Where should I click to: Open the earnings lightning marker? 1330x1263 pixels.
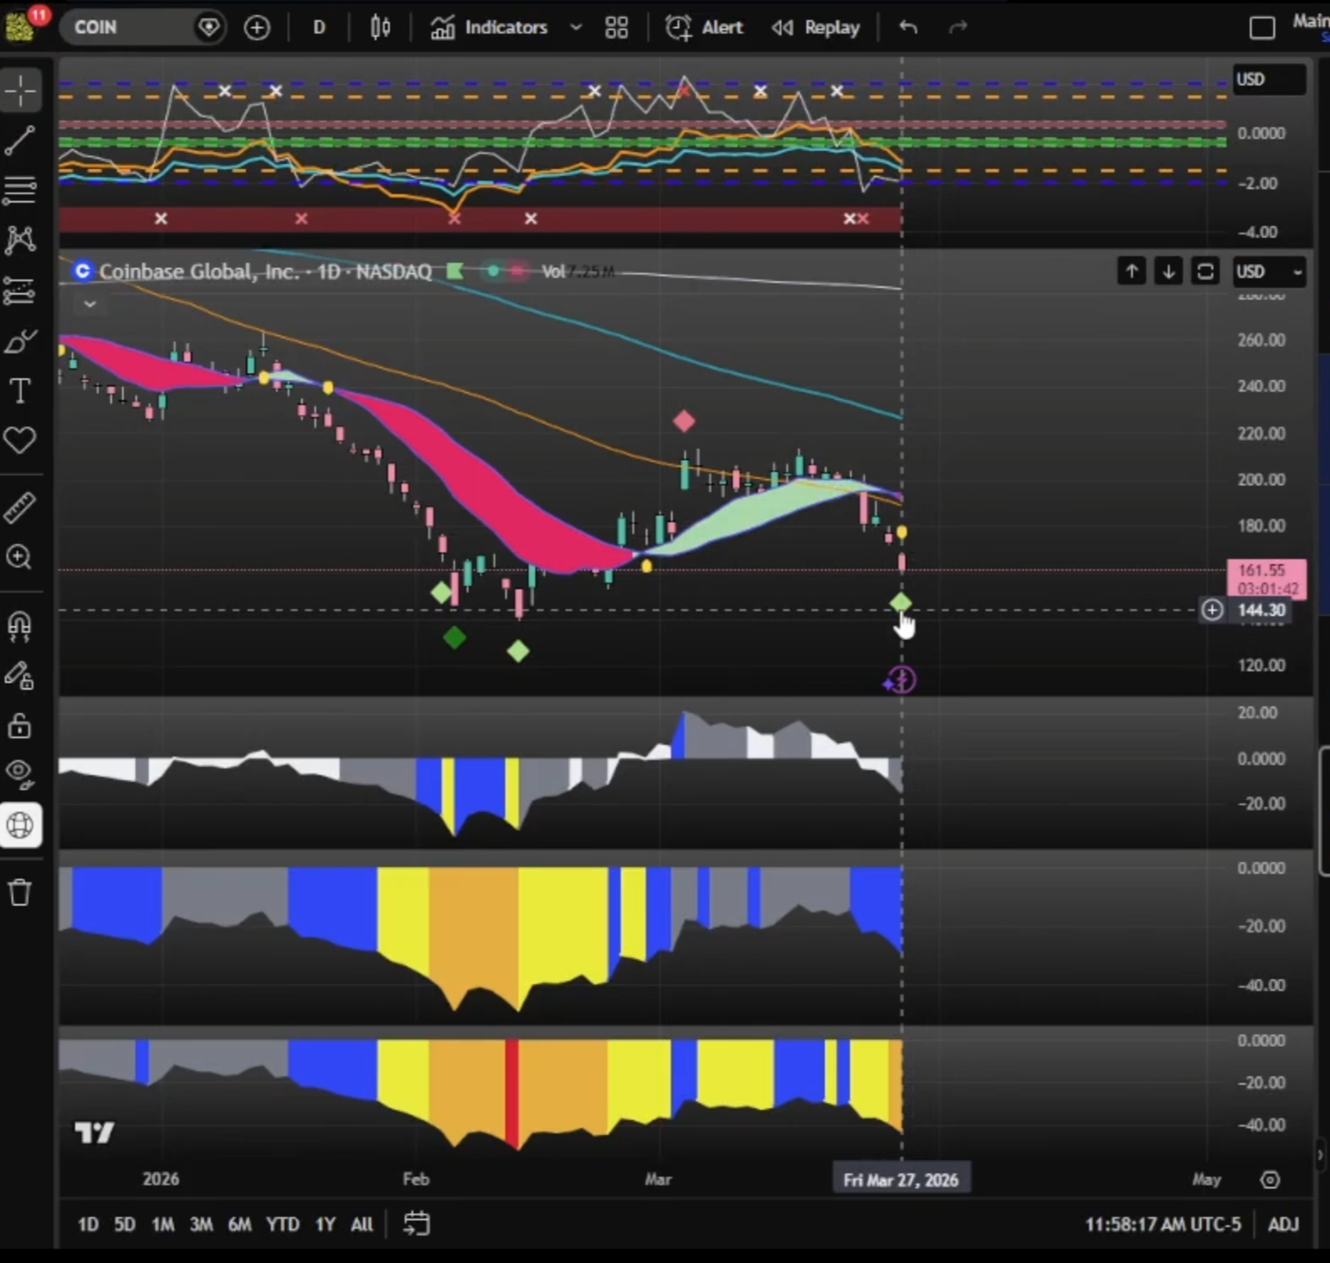901,680
